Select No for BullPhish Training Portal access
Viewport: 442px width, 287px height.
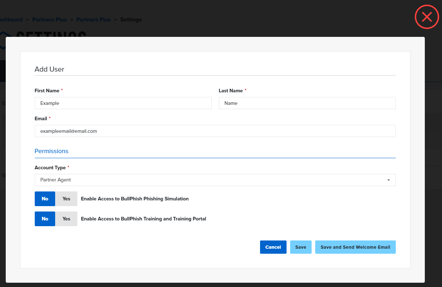pyautogui.click(x=45, y=219)
